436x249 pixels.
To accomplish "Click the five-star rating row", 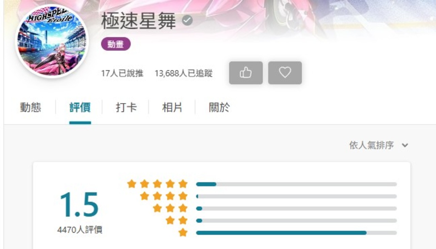I will (262, 184).
